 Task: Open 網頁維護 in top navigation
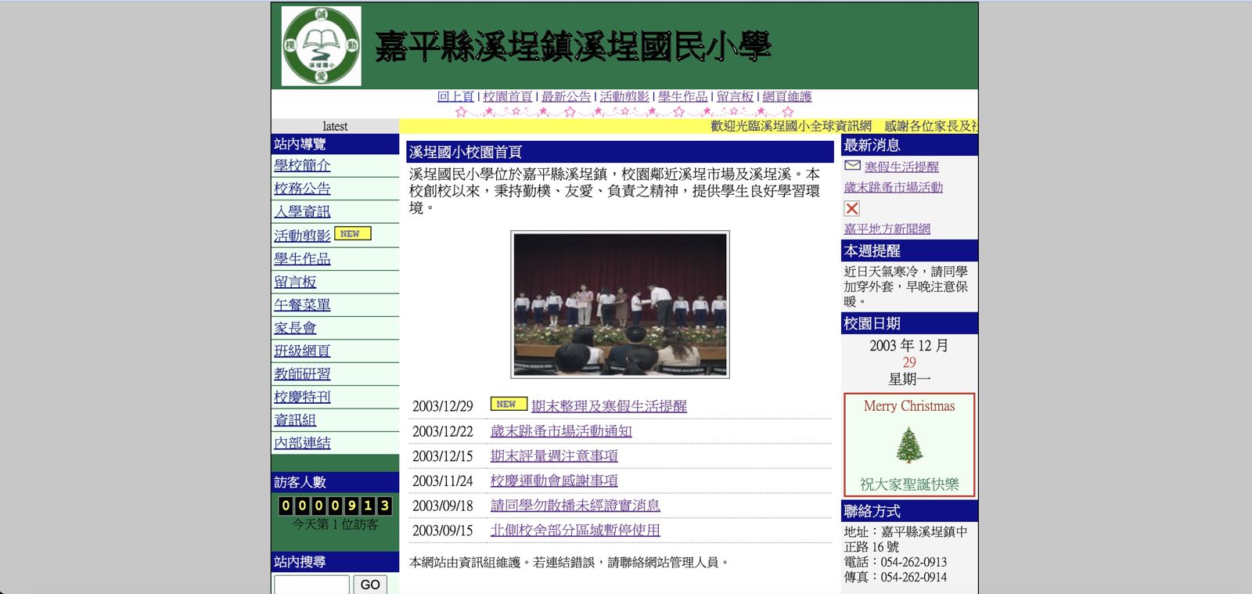click(787, 96)
